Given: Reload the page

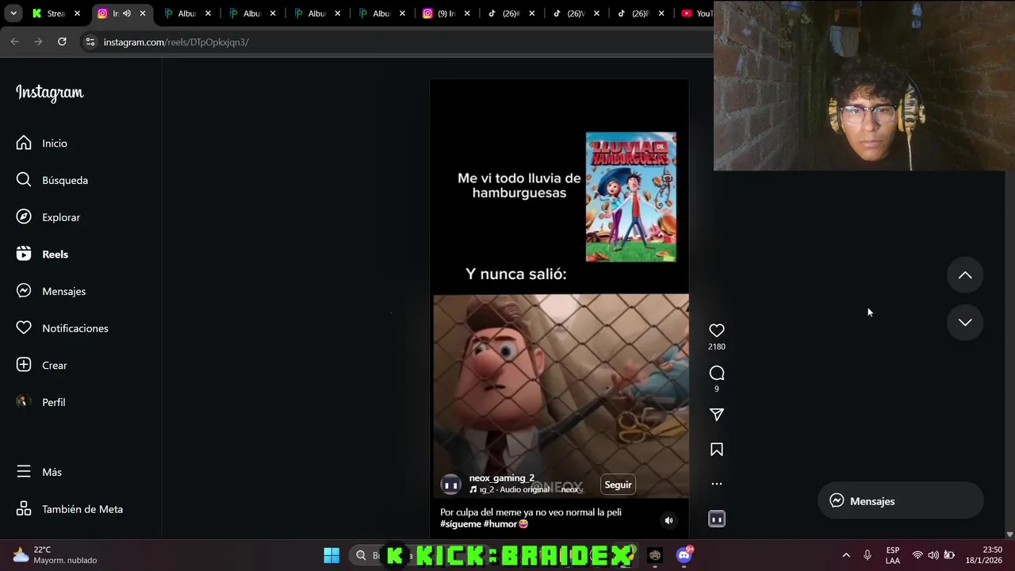Looking at the screenshot, I should coord(62,41).
